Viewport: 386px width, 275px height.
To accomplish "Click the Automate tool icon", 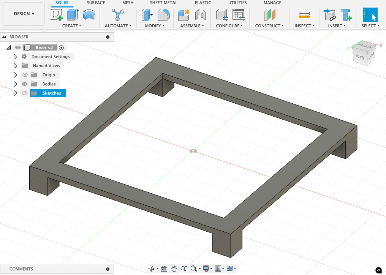I will (118, 14).
